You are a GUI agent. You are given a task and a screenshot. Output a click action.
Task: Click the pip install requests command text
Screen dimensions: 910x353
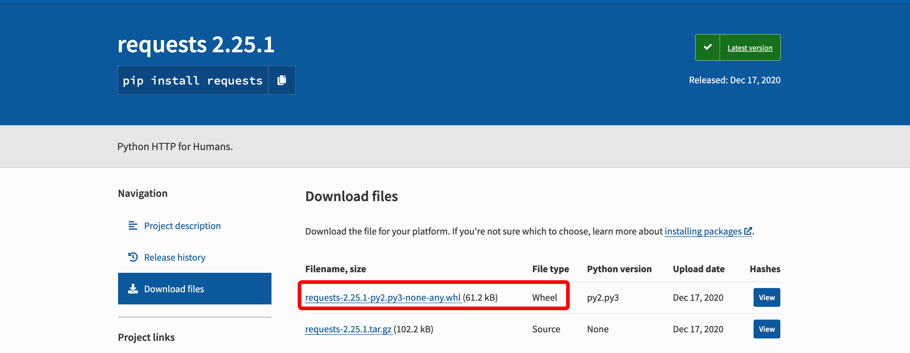193,81
